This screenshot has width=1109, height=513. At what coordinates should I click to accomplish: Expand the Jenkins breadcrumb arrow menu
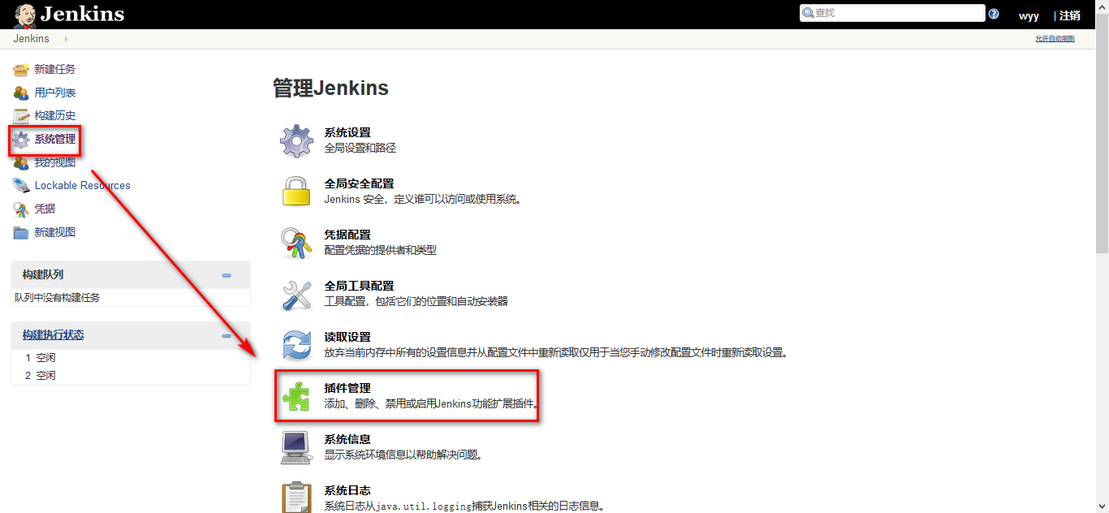point(66,39)
